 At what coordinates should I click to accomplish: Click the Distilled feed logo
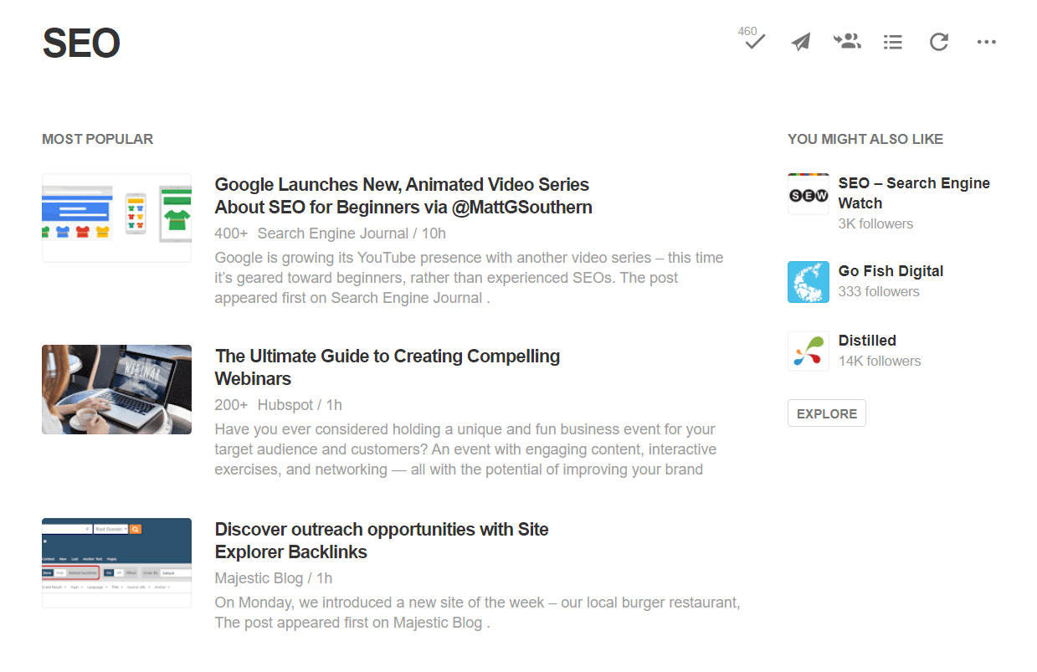(808, 351)
